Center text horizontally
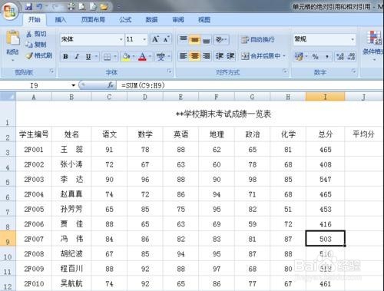 [x=195, y=56]
